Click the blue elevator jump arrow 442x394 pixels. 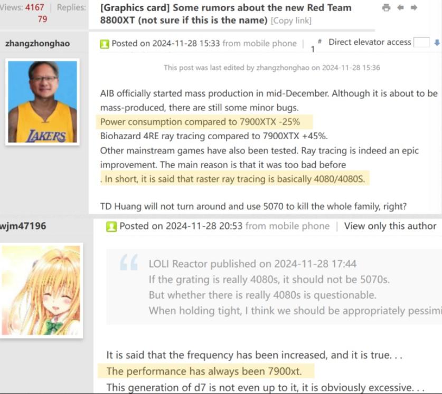point(437,43)
